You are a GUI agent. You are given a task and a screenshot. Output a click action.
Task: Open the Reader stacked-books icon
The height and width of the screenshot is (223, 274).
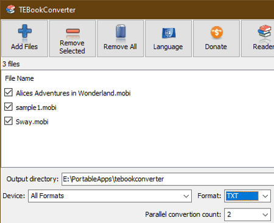(x=264, y=31)
